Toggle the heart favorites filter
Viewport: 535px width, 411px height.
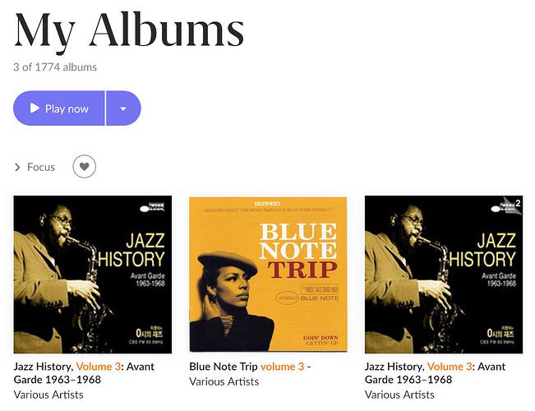coord(84,168)
